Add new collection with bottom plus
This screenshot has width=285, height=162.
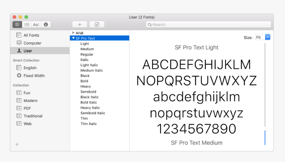click(x=17, y=144)
